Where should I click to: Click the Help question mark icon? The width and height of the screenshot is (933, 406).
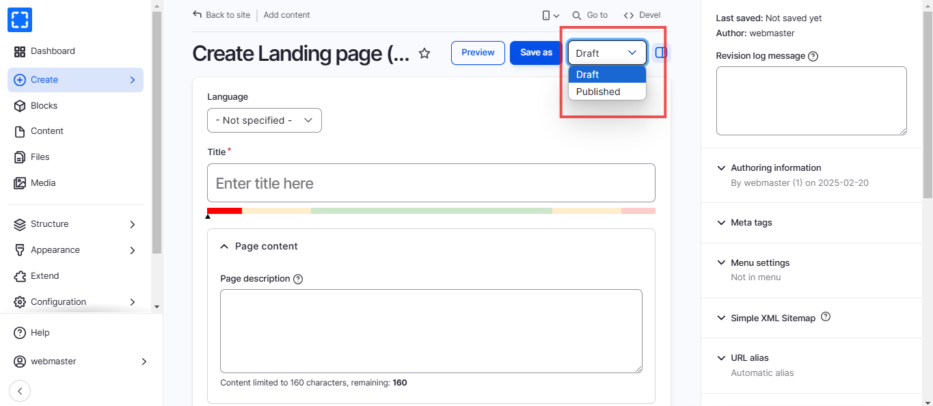tap(20, 333)
